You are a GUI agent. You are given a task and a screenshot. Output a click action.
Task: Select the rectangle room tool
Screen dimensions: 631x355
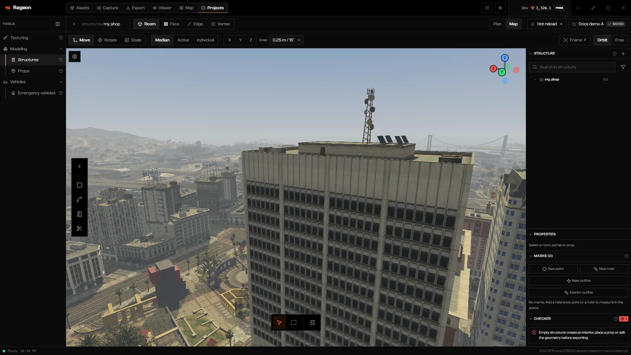click(80, 185)
